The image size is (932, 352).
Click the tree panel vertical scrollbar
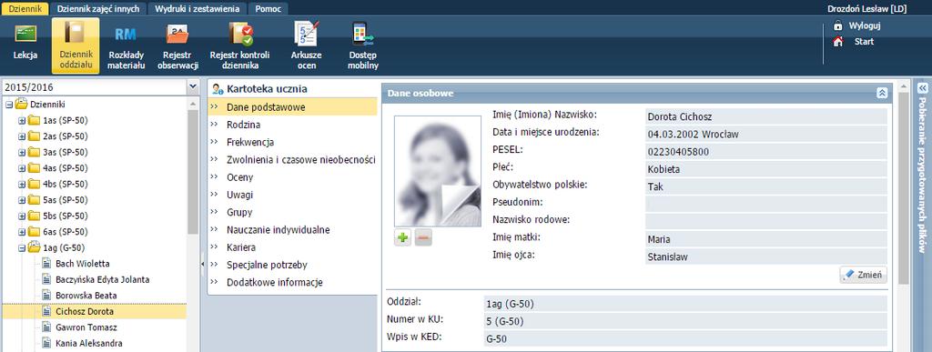click(x=193, y=172)
